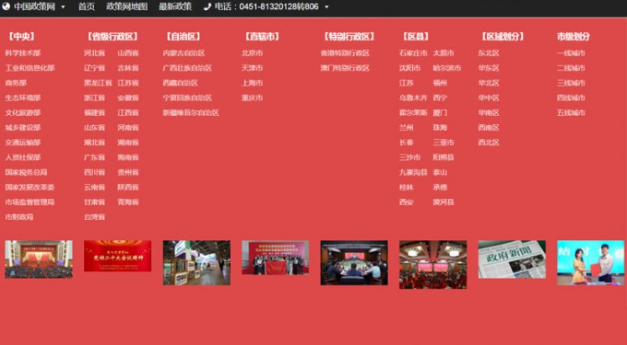Click the 【省级行政区】 heading
The height and width of the screenshot is (345, 627).
tap(112, 37)
